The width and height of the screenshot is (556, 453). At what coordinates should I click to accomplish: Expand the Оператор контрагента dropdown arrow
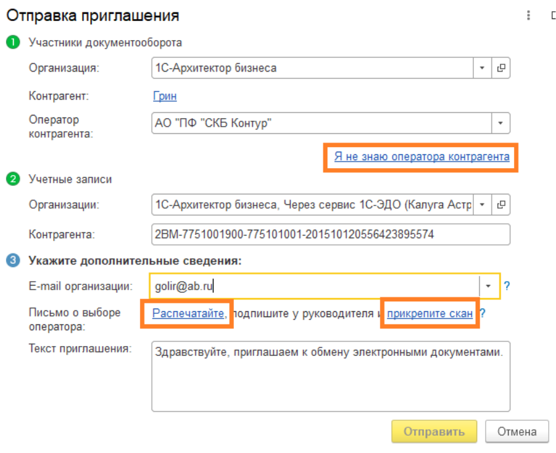(501, 123)
